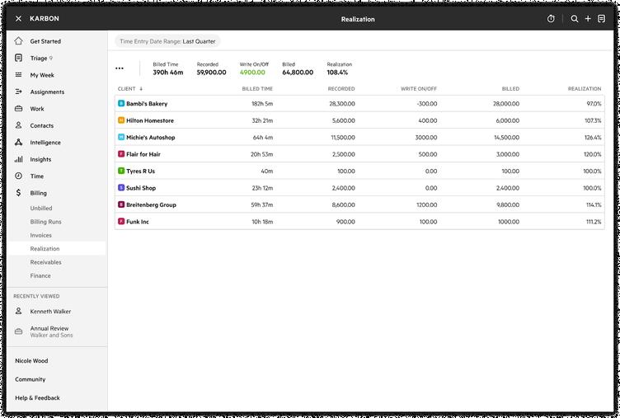Click the Intelligence network icon
This screenshot has height=418, width=620.
(x=18, y=143)
